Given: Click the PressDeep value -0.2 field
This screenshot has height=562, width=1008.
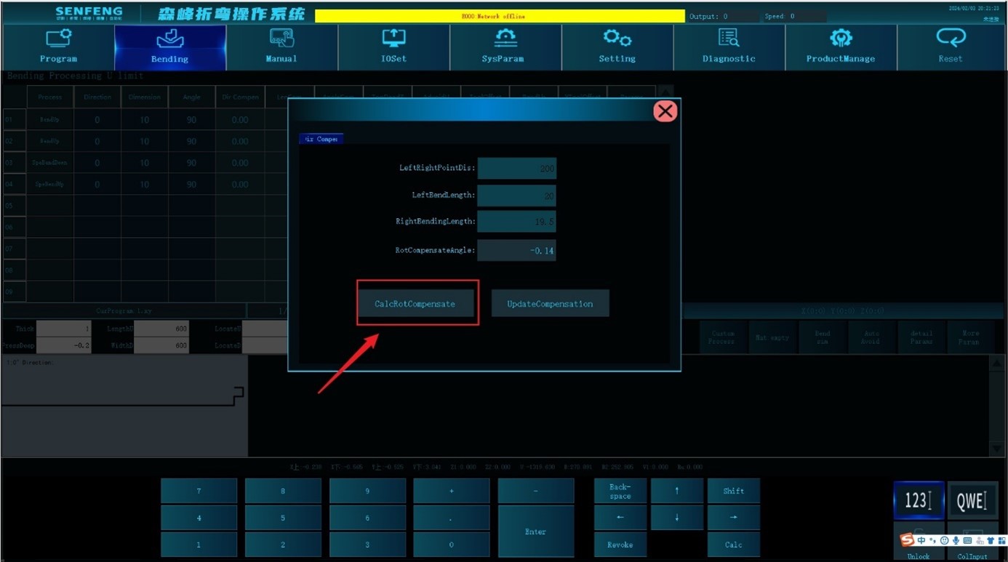Looking at the screenshot, I should (64, 345).
